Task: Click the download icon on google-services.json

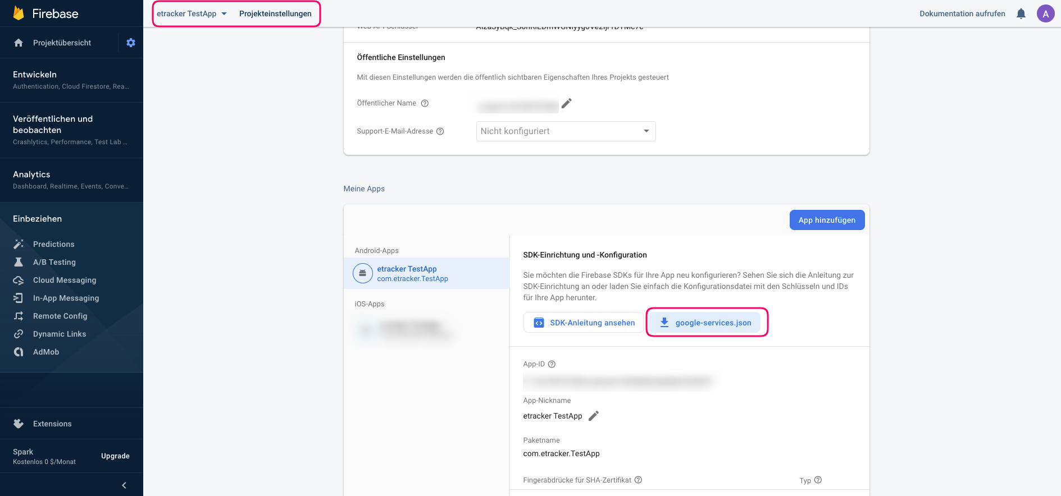Action: click(664, 323)
